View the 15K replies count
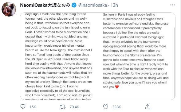The image size is (181, 112). (33, 107)
